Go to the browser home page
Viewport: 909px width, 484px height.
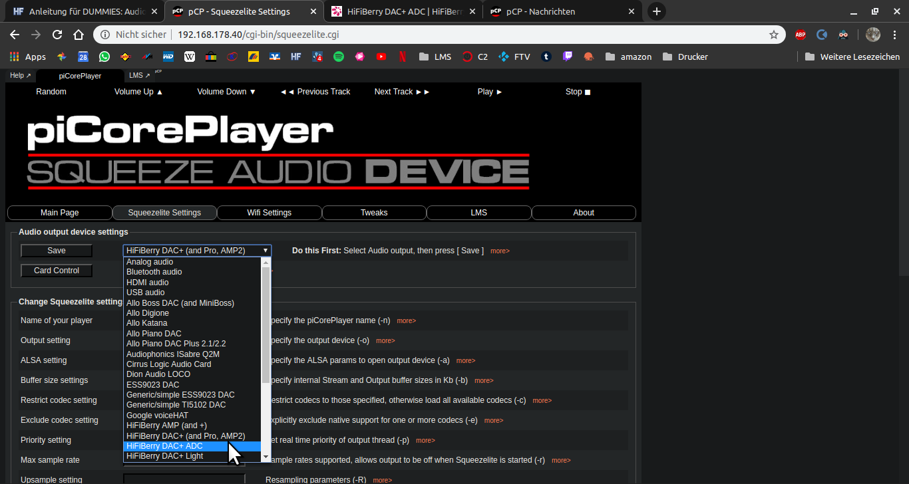coord(79,35)
